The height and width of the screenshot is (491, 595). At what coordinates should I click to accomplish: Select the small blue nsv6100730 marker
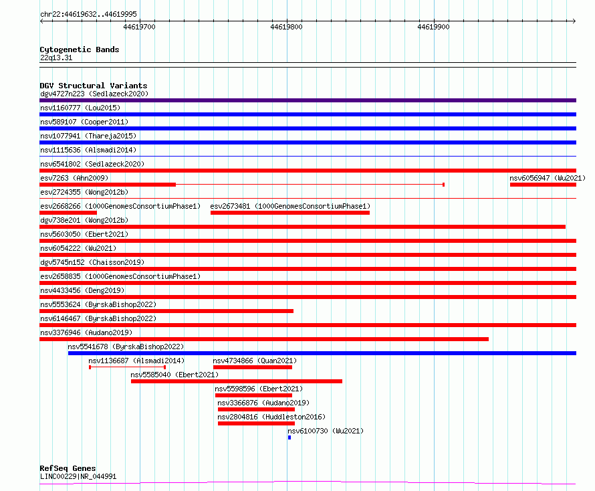click(289, 437)
